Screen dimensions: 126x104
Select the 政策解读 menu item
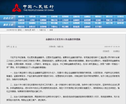(x=32, y=23)
